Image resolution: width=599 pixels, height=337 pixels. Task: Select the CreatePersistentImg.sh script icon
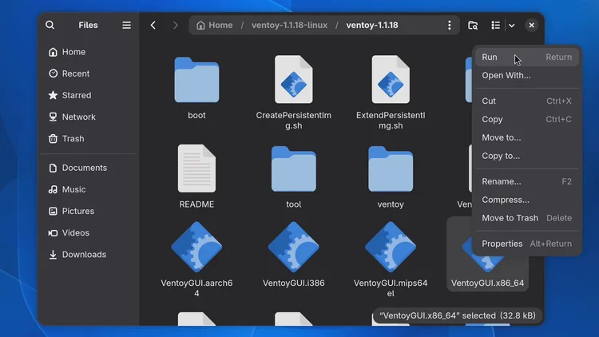pos(294,80)
